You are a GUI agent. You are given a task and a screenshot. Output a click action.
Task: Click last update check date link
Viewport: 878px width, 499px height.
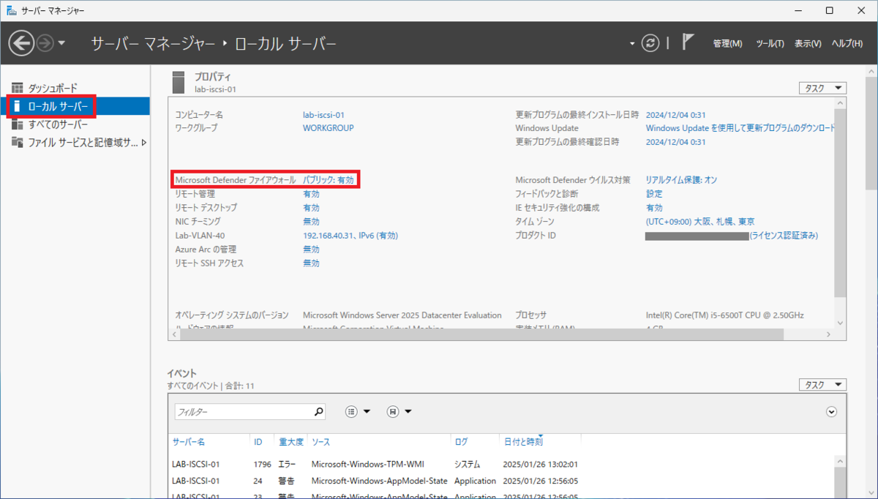click(675, 141)
